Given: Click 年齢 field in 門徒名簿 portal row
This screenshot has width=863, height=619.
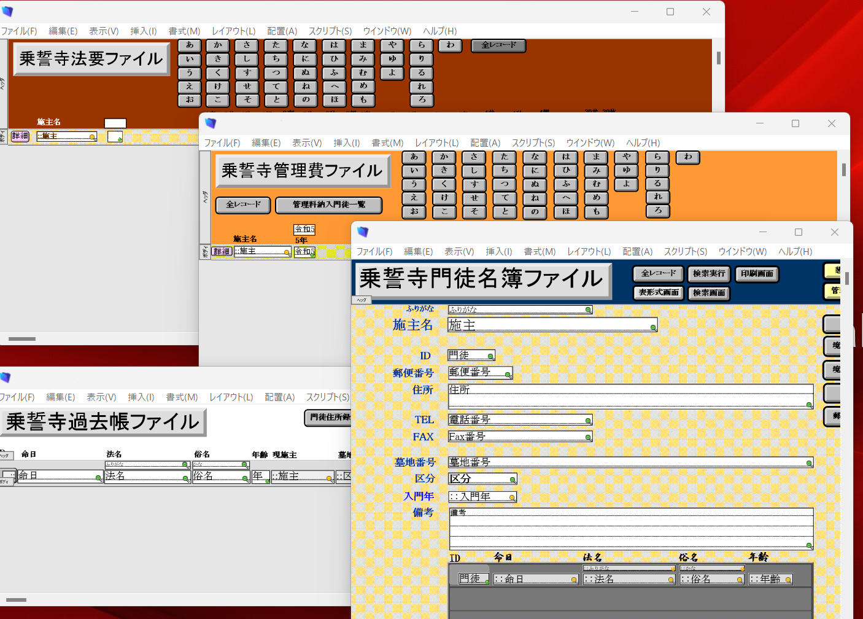Looking at the screenshot, I should point(771,579).
